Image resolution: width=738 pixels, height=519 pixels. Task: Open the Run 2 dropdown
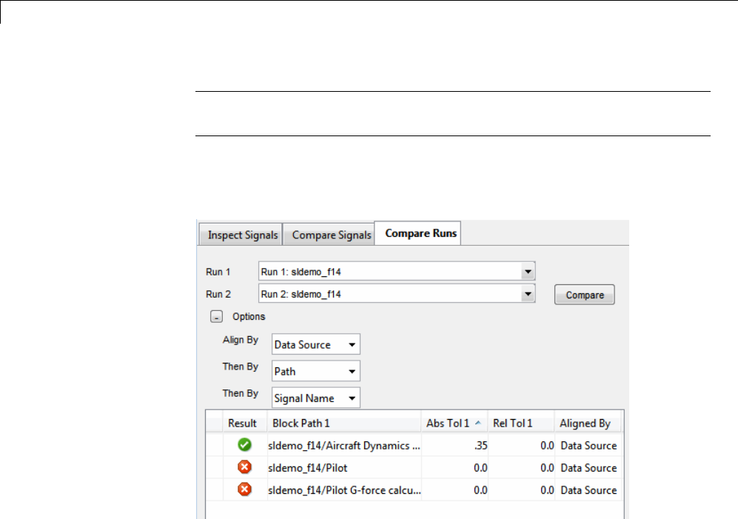point(528,294)
